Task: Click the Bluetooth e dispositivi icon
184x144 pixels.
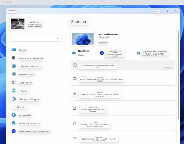Action: point(14,58)
